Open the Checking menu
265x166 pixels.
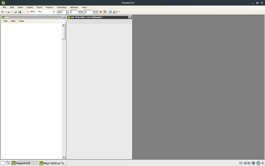(61, 7)
